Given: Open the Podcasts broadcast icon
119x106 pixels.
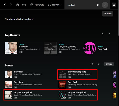Looking at the screenshot, I should pyautogui.click(x=32, y=5).
